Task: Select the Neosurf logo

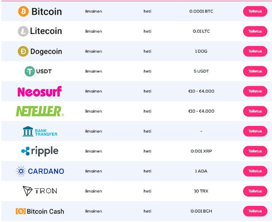Action: (x=40, y=91)
